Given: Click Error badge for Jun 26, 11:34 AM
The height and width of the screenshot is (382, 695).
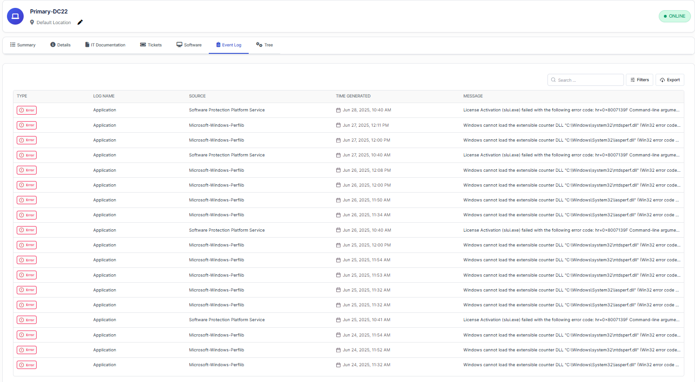Looking at the screenshot, I should (26, 215).
